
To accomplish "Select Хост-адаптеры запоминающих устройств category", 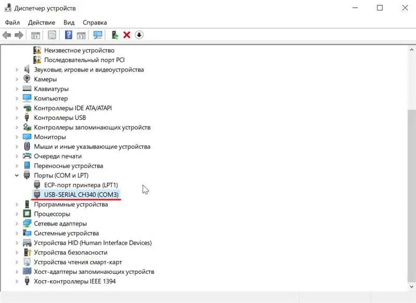I will [94, 271].
